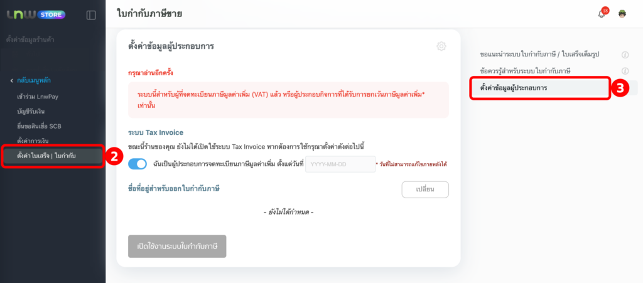Open the notifications bell
Image resolution: width=643 pixels, height=283 pixels.
click(x=602, y=14)
